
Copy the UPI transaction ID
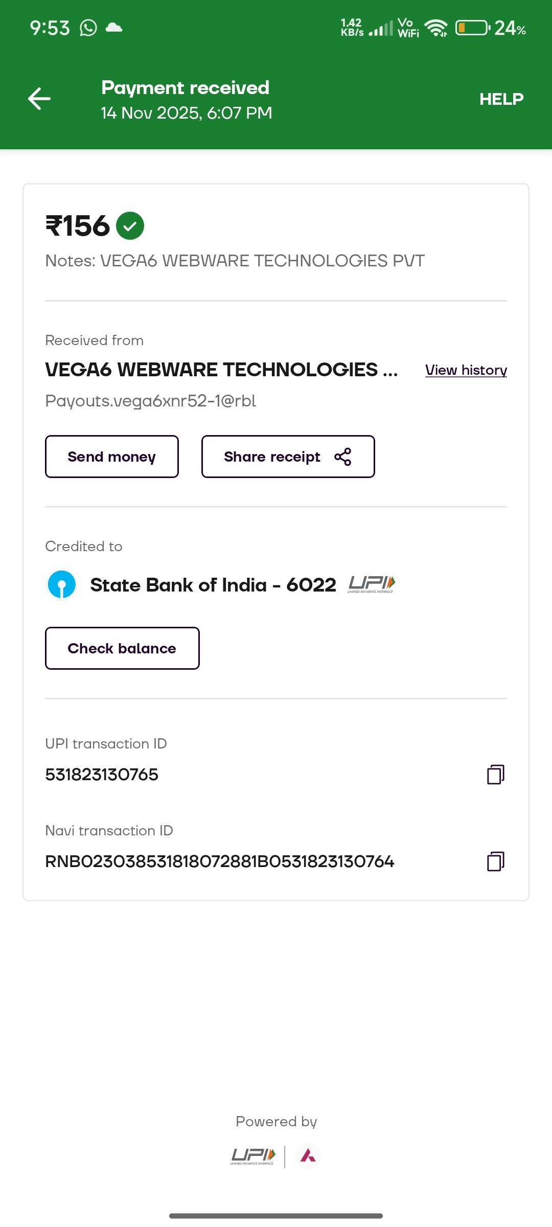(x=495, y=775)
